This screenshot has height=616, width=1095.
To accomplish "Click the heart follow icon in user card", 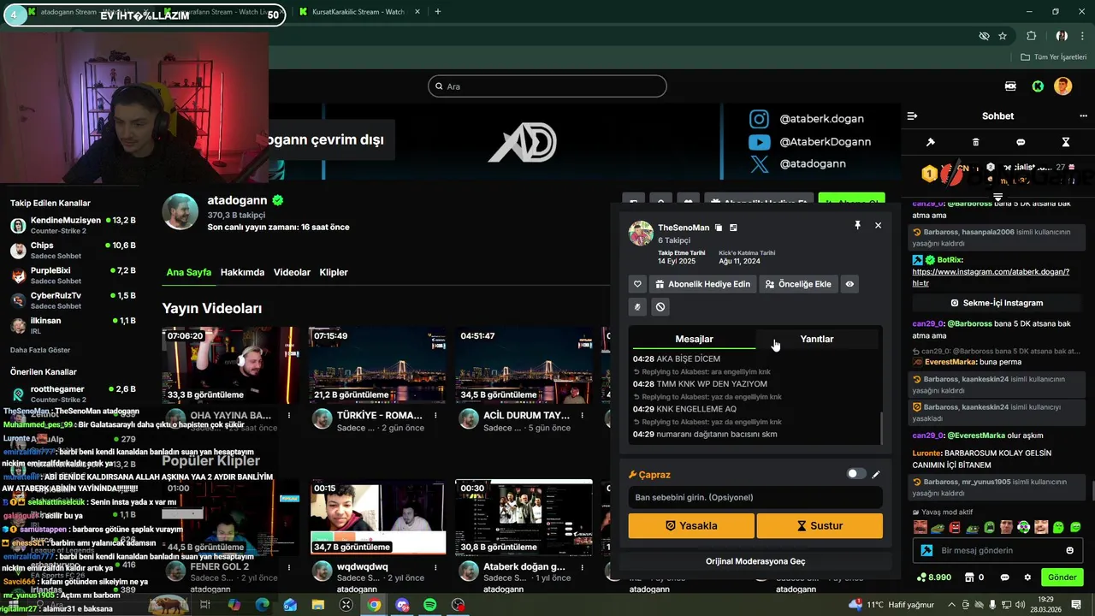I will tap(637, 284).
